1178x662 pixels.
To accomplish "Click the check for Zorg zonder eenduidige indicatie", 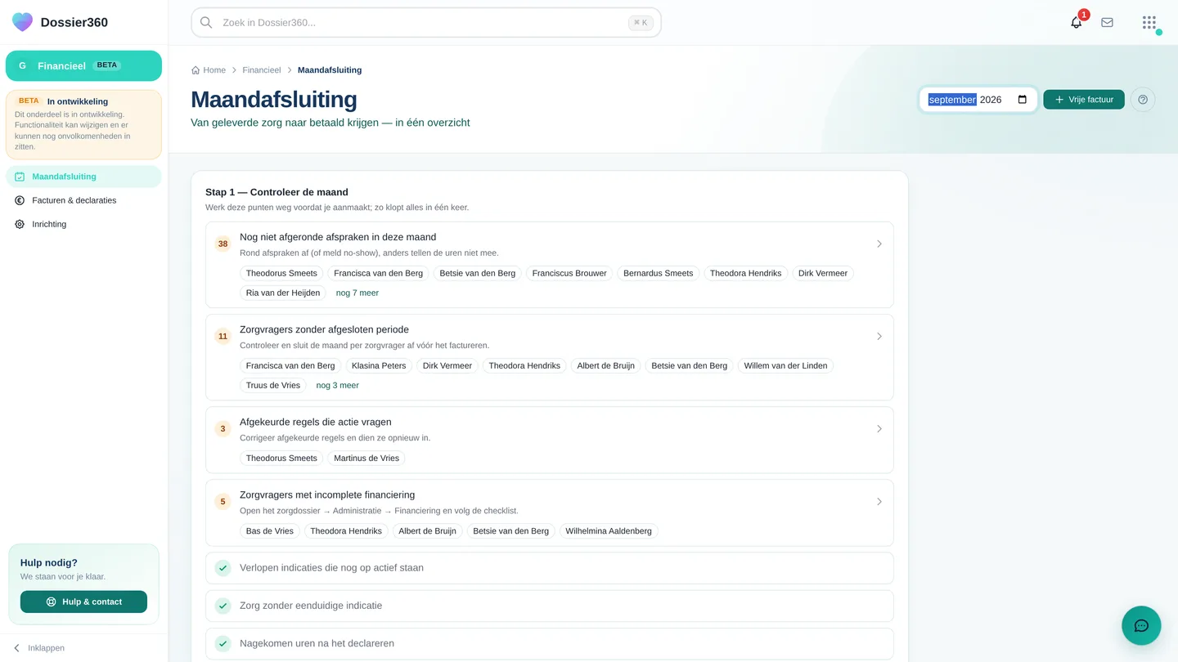I will 223,606.
